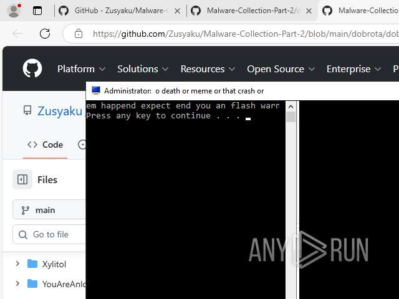Click the browser back arrow
The height and width of the screenshot is (299, 399).
pos(18,33)
